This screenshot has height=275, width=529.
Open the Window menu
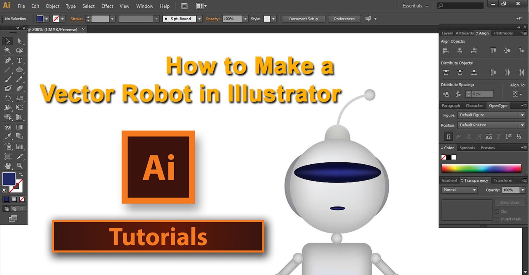click(x=145, y=6)
